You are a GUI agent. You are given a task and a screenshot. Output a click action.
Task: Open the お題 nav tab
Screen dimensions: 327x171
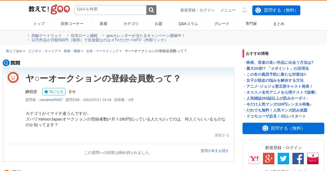159,24
